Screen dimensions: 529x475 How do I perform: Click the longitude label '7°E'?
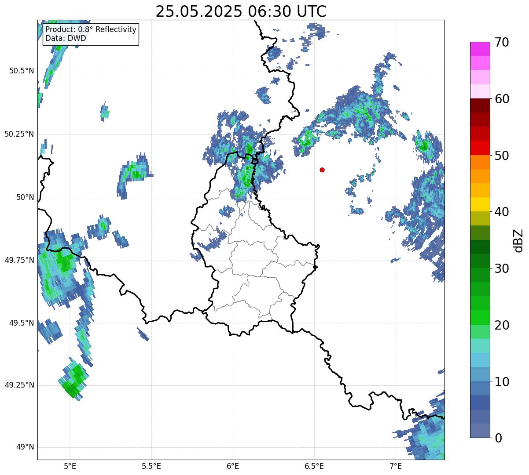(396, 466)
